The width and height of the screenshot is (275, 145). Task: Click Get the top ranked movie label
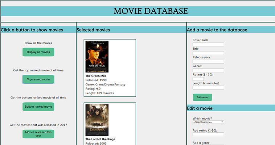[38, 70]
